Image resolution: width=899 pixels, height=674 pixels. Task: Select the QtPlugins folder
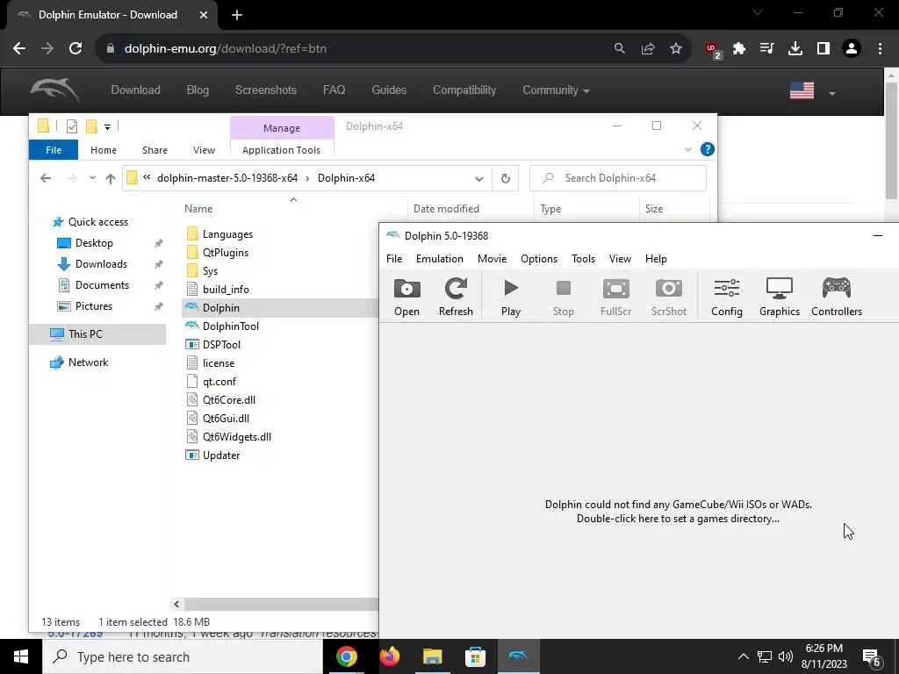tap(226, 252)
